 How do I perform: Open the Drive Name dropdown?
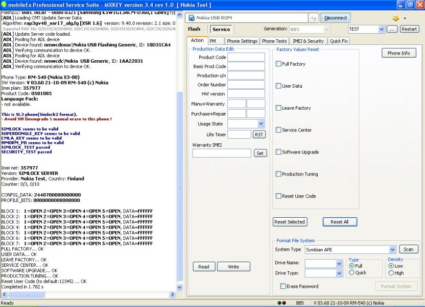coord(339,263)
